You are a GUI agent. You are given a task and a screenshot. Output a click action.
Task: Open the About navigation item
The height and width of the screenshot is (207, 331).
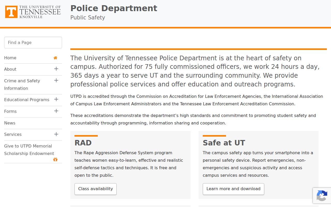(x=10, y=69)
